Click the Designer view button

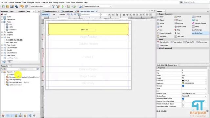point(45,14)
